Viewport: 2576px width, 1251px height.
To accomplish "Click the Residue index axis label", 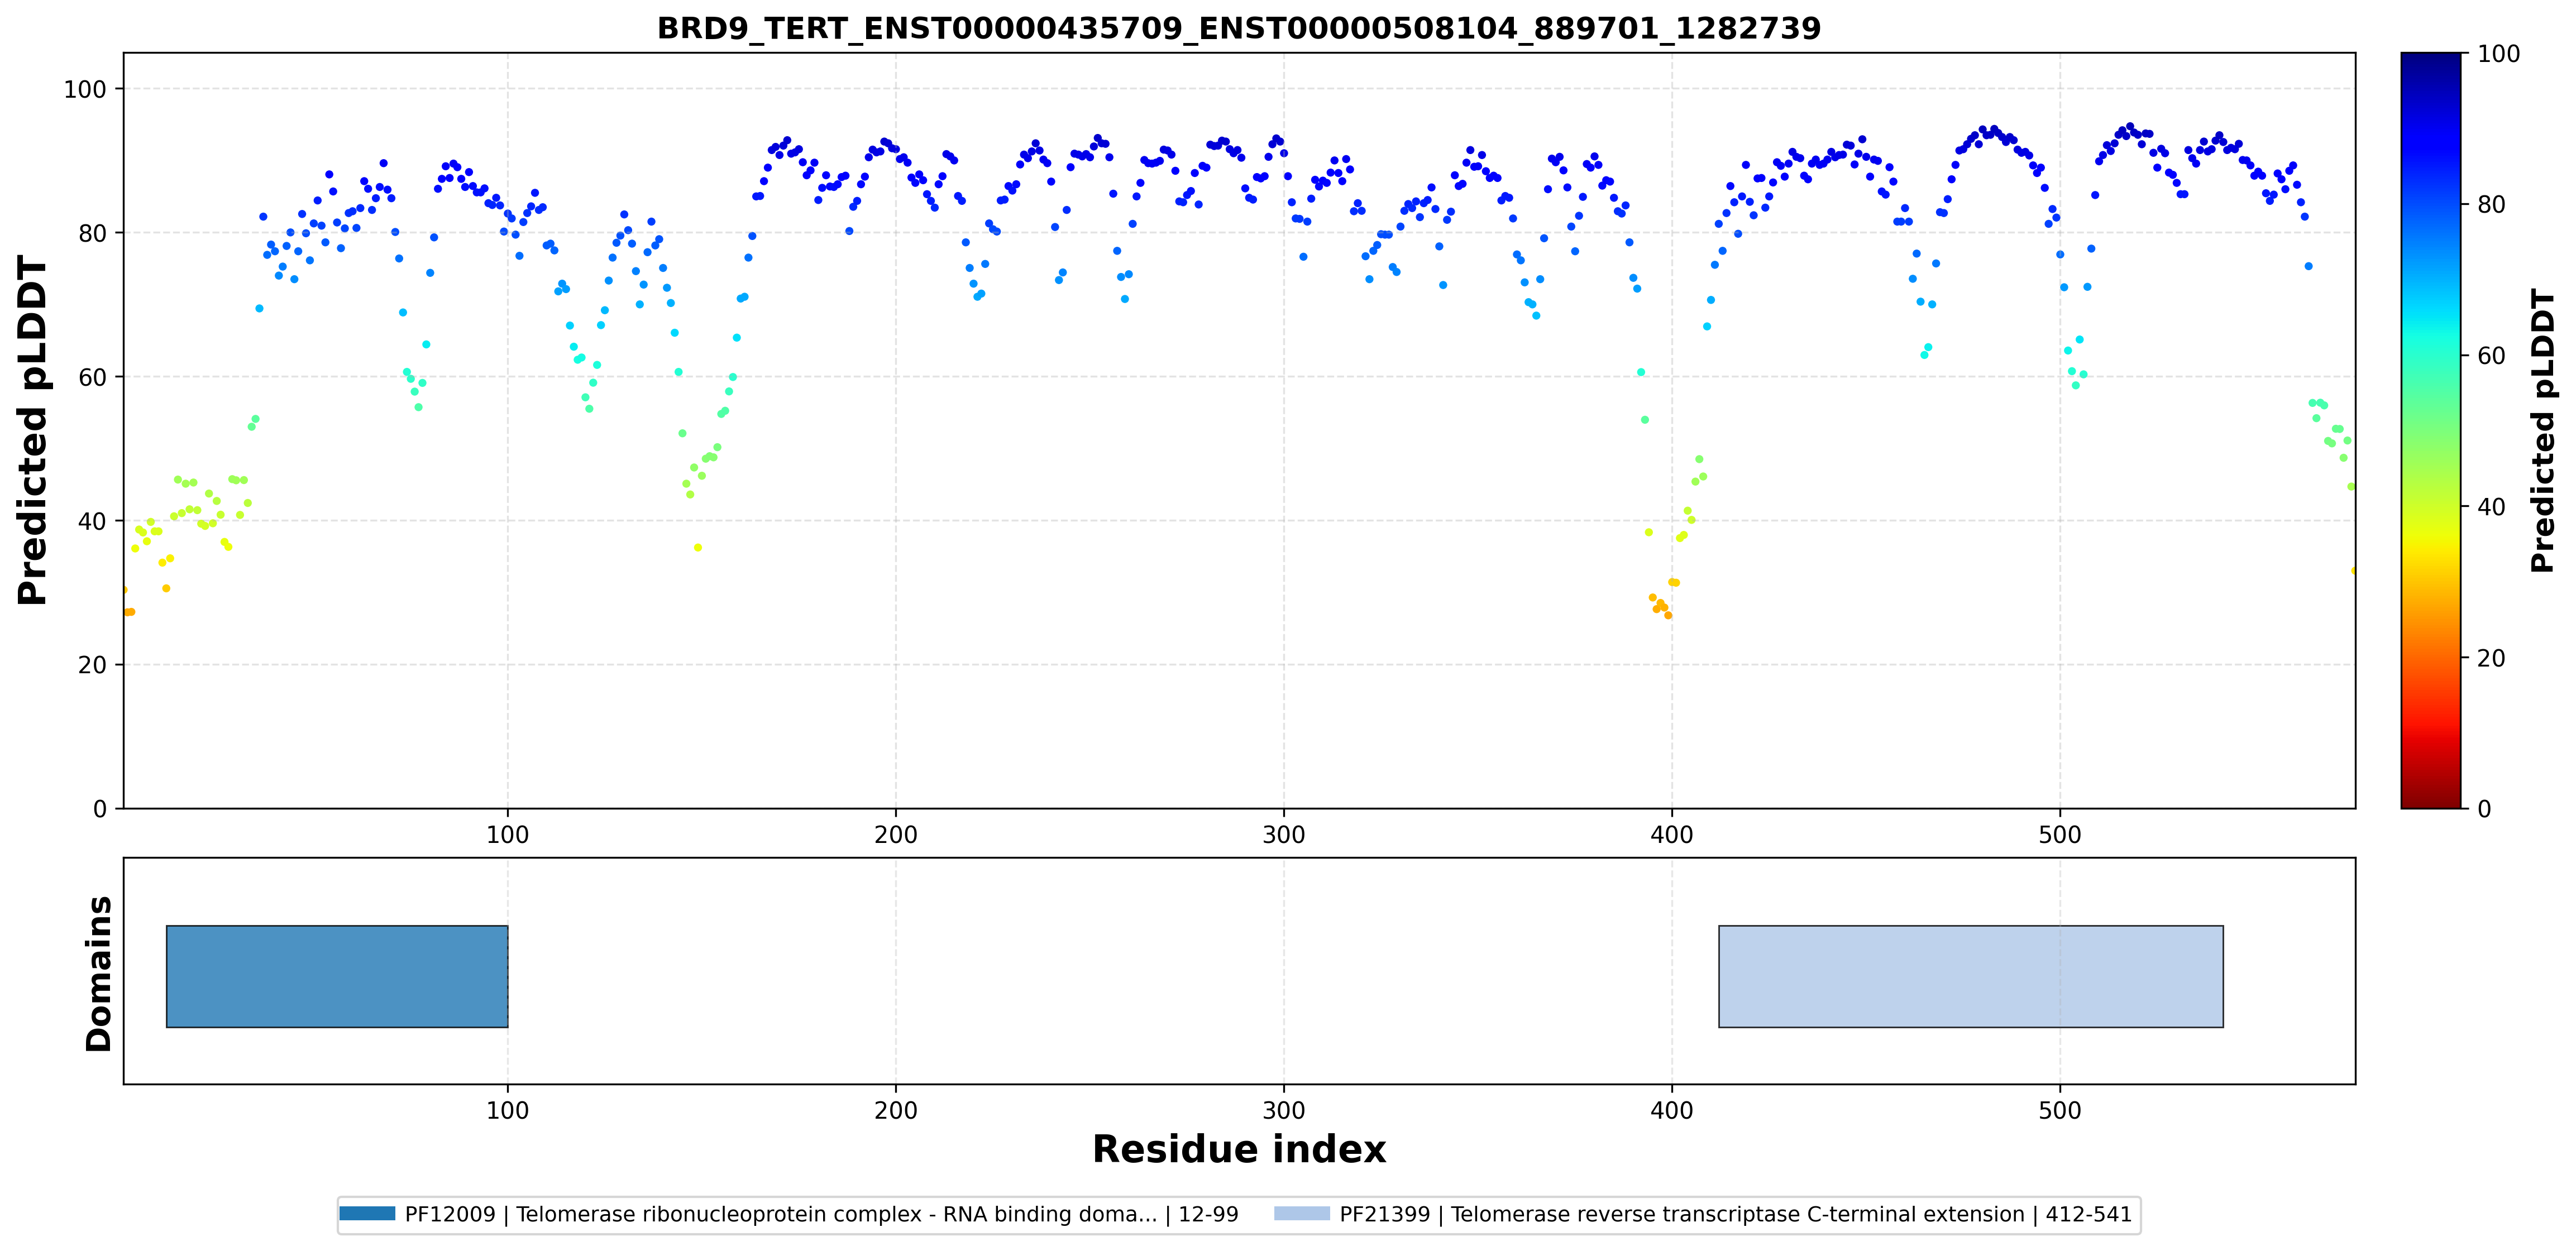I will (1239, 1149).
